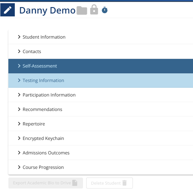Click the Delete Student button
Image resolution: width=193 pixels, height=193 pixels.
click(x=109, y=183)
